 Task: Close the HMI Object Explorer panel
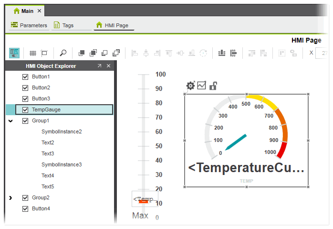pos(108,66)
